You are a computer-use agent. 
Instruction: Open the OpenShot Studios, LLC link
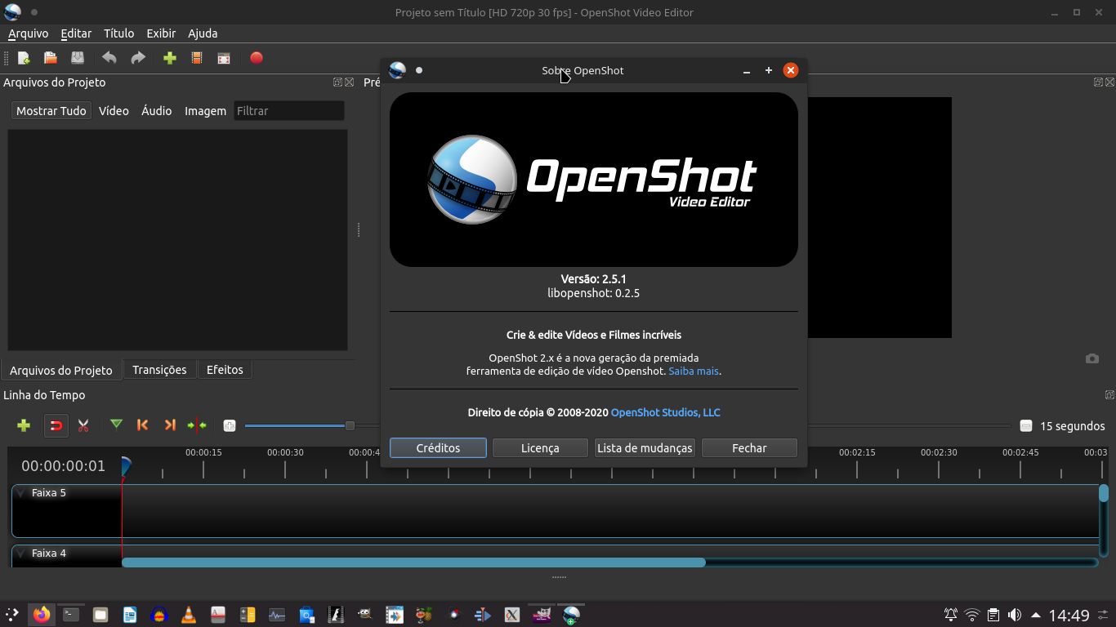point(665,412)
